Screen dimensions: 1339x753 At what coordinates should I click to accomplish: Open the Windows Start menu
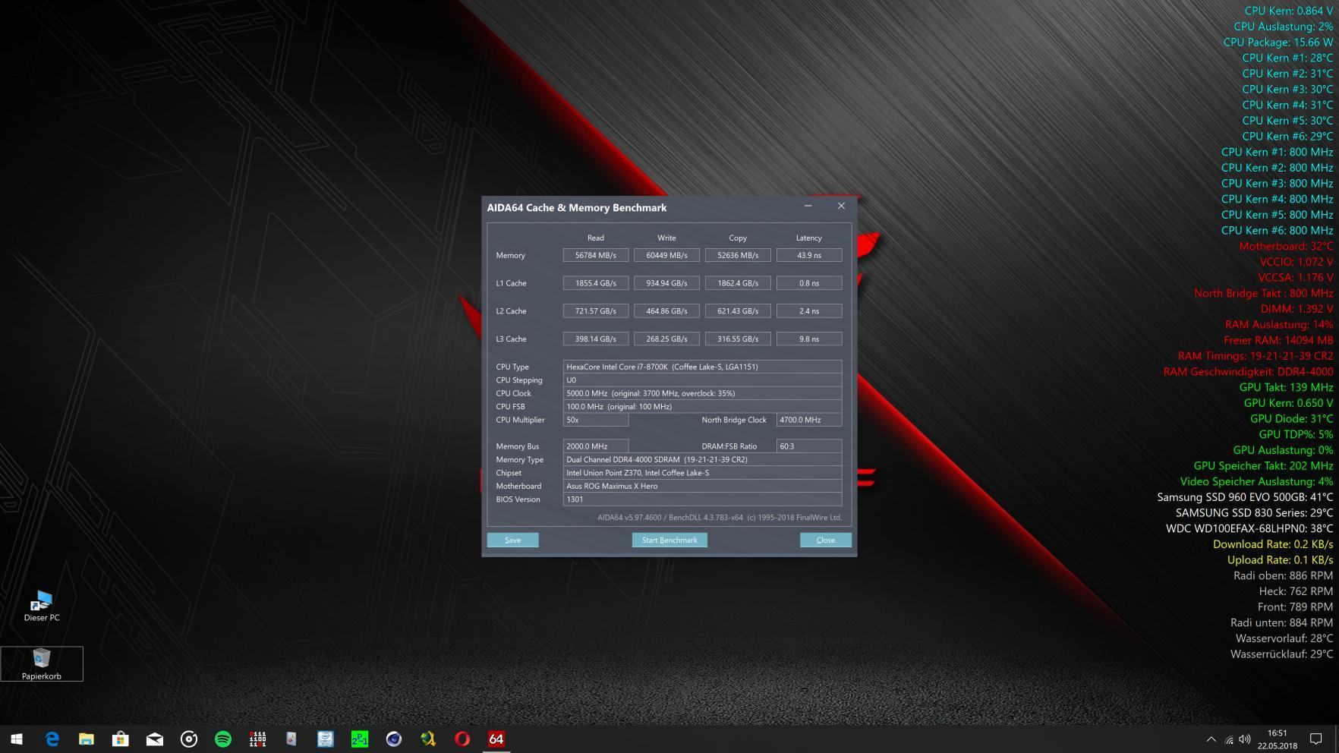(x=17, y=739)
